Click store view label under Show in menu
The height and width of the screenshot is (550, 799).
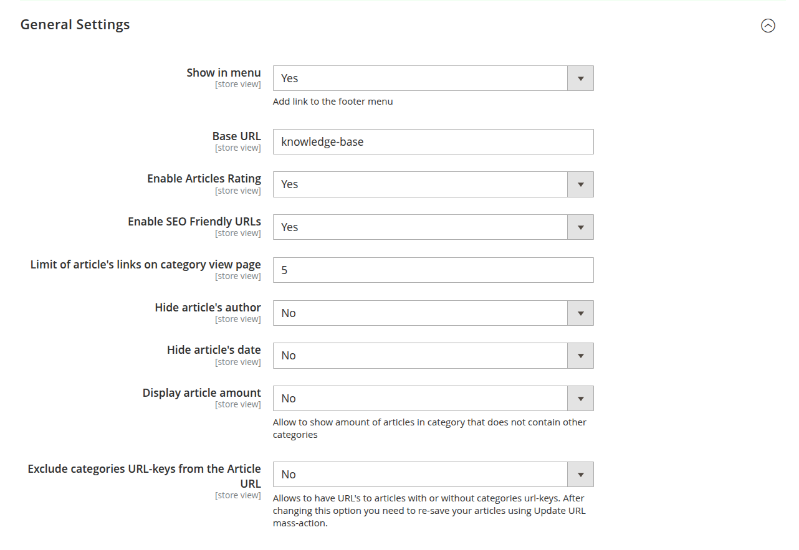(x=238, y=83)
